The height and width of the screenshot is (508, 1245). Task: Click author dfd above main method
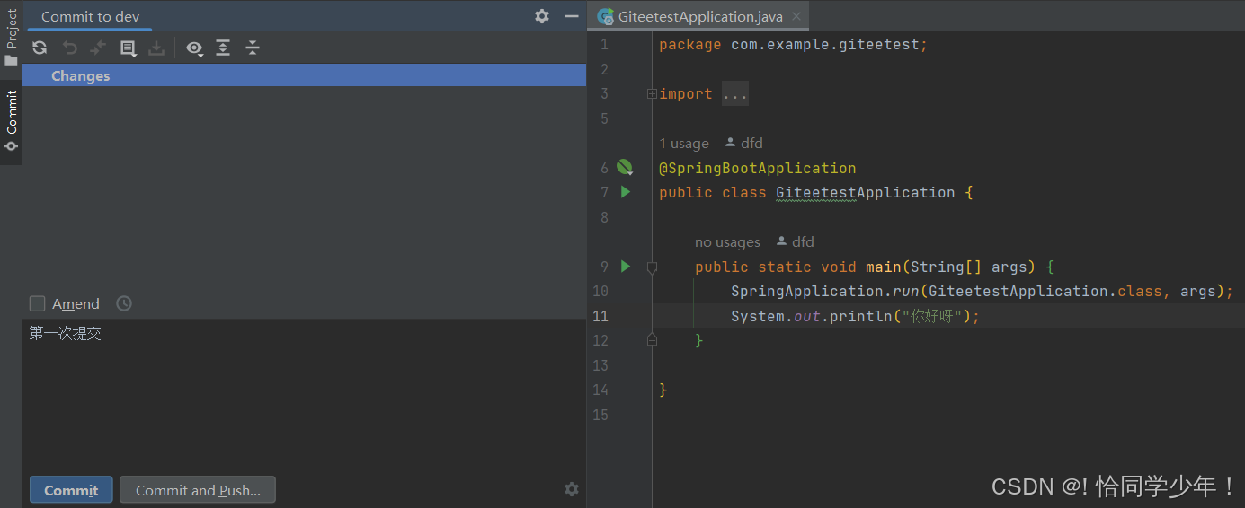pyautogui.click(x=796, y=241)
